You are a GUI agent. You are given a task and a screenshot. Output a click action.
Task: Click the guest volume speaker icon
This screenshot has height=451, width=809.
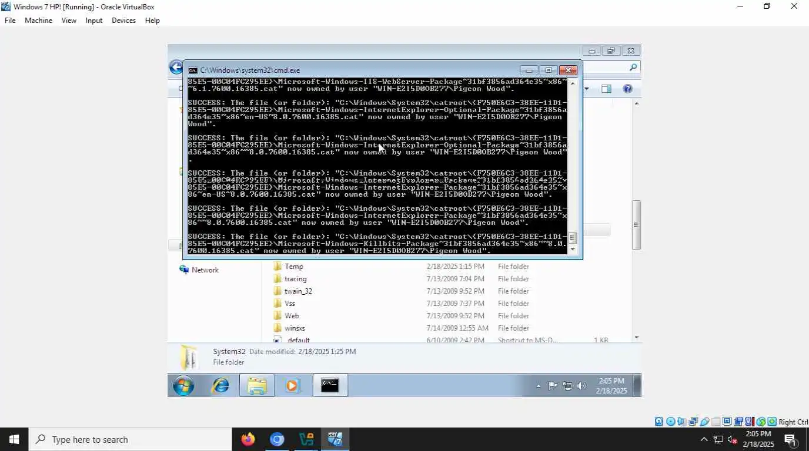coord(581,386)
